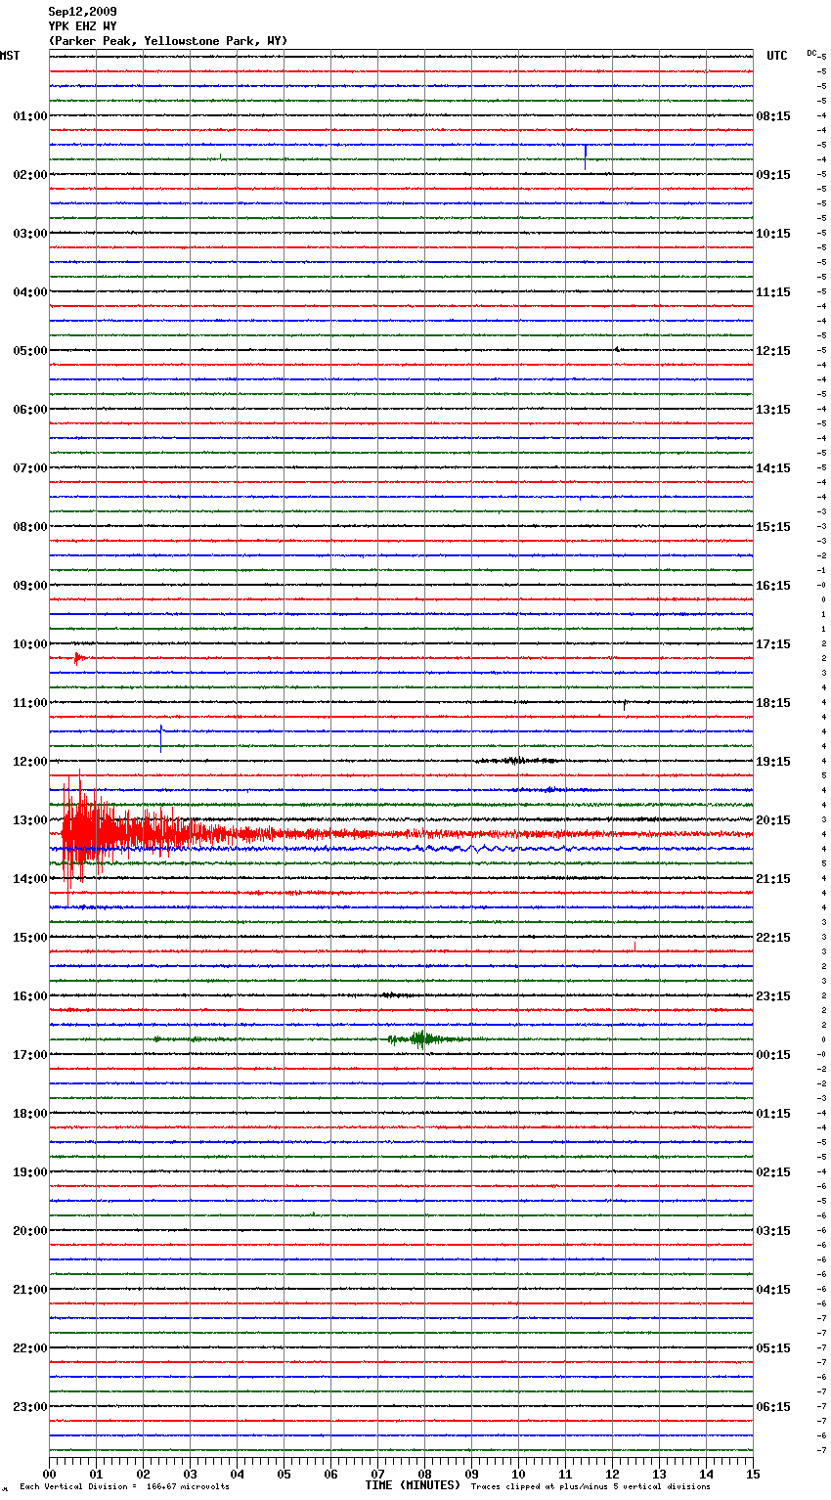Click the small red event on the 10:15 trace
The height and width of the screenshot is (1500, 831).
[x=79, y=659]
